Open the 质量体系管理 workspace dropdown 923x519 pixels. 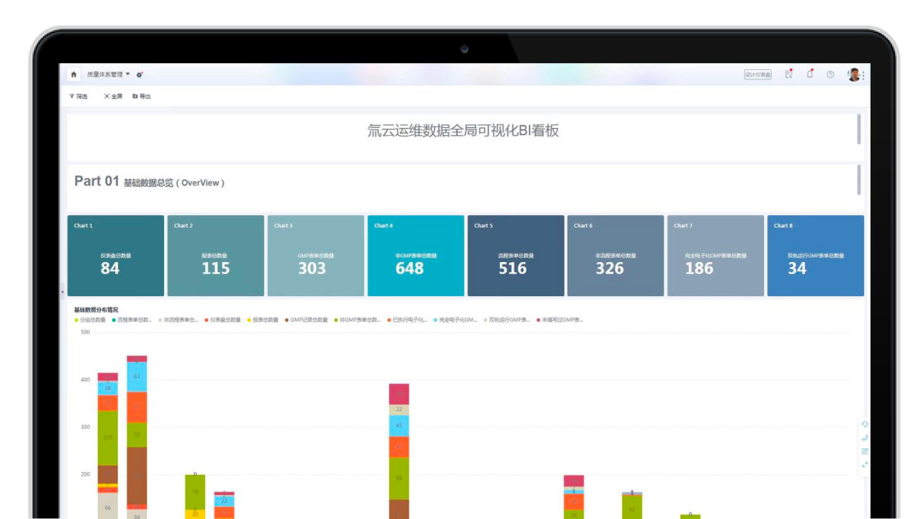point(109,74)
